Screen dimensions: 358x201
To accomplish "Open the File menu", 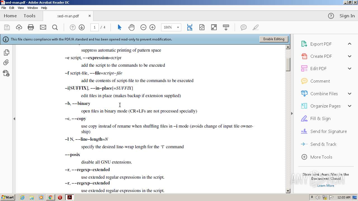I will 4,8.
